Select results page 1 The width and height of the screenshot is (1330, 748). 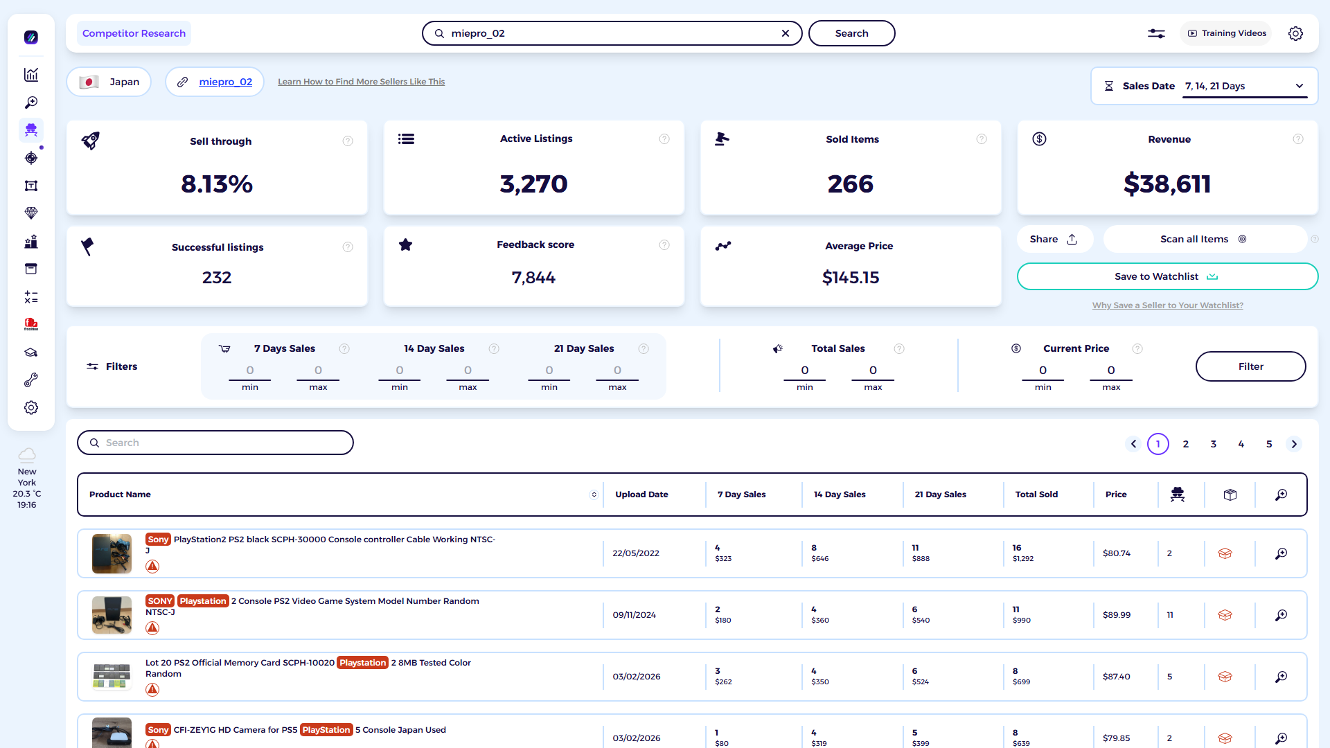click(x=1158, y=444)
